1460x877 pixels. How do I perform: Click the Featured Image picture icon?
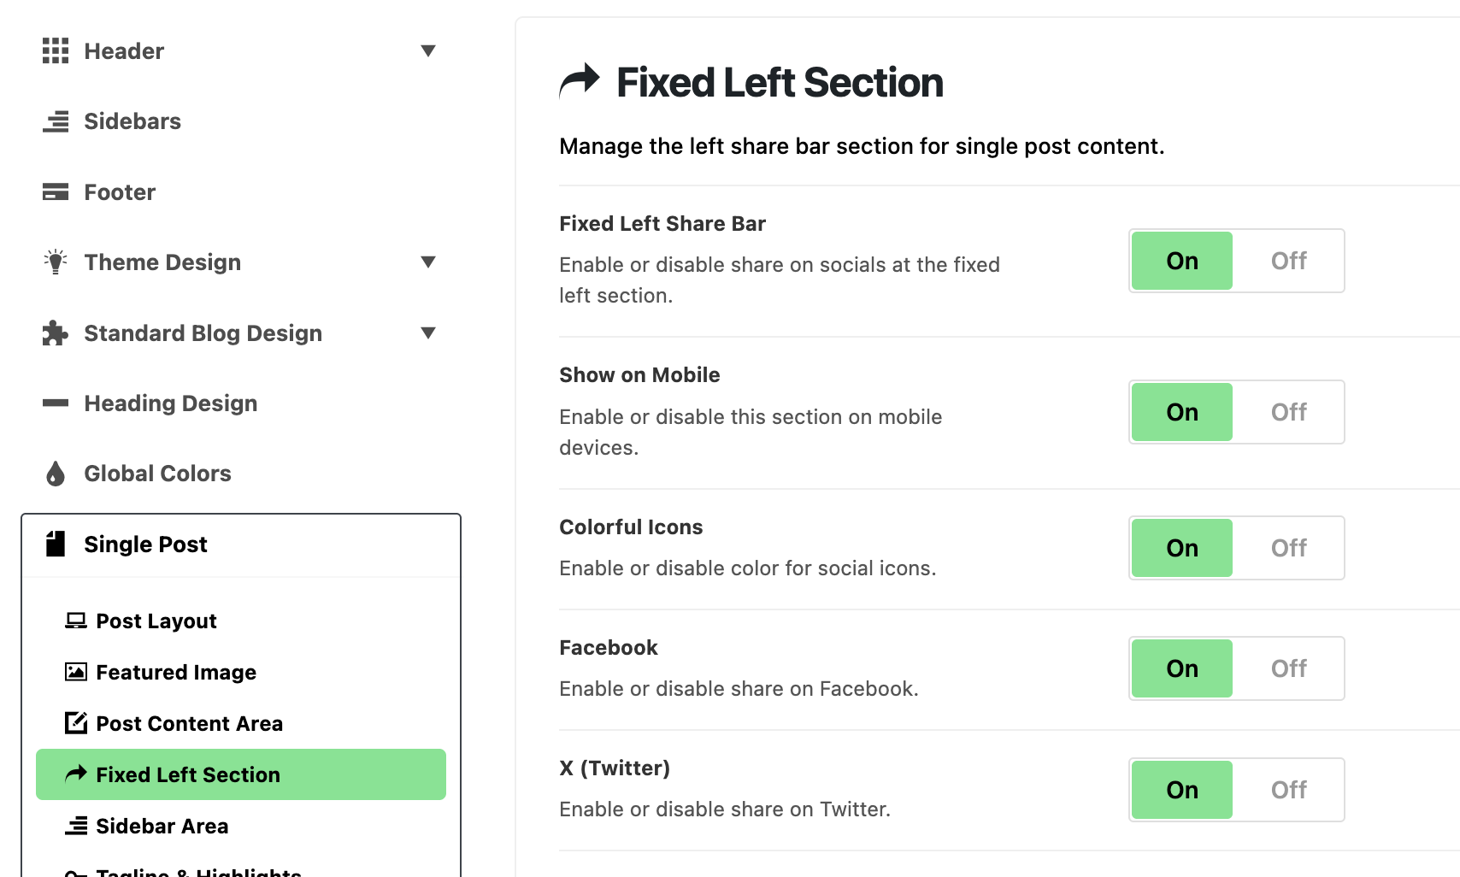(76, 673)
